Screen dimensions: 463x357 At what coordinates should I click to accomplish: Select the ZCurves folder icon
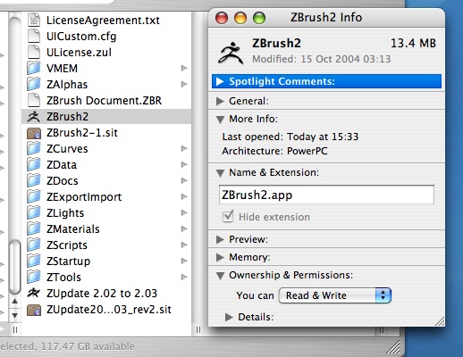point(34,148)
